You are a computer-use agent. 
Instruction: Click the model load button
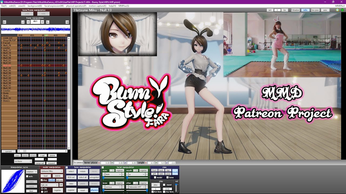[x=46, y=176]
